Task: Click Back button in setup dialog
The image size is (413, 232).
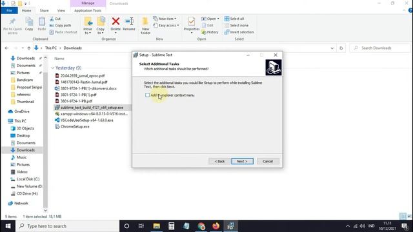Action: coord(219,161)
